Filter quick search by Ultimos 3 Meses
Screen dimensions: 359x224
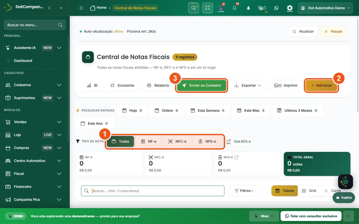297,111
